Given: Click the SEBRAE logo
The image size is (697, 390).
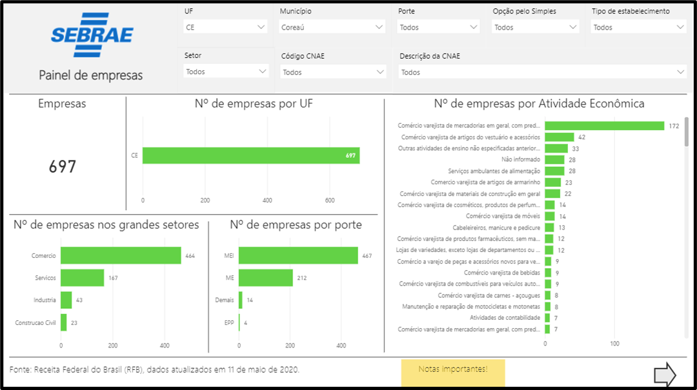Looking at the screenshot, I should 92,34.
